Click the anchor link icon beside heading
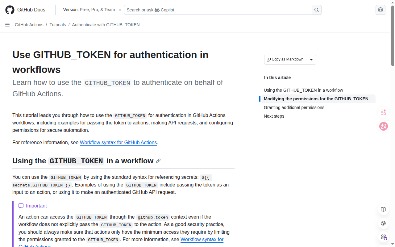The image size is (395, 247). tap(158, 161)
